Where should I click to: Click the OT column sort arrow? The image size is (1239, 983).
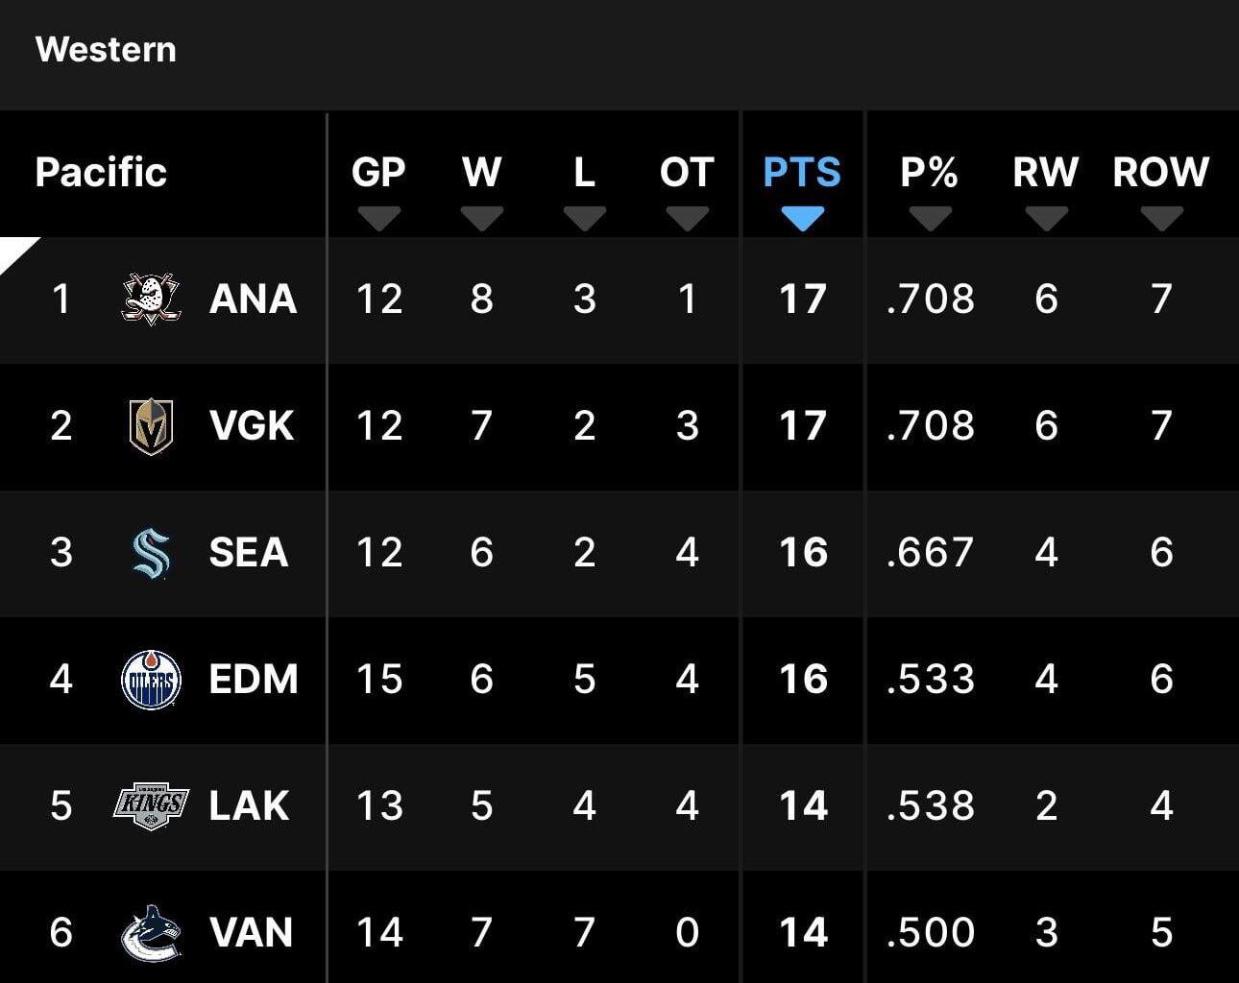tap(687, 218)
